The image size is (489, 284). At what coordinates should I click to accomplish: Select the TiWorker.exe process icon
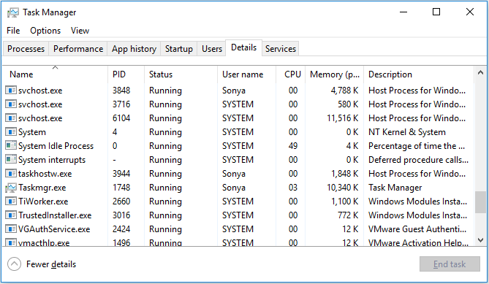[x=11, y=202]
